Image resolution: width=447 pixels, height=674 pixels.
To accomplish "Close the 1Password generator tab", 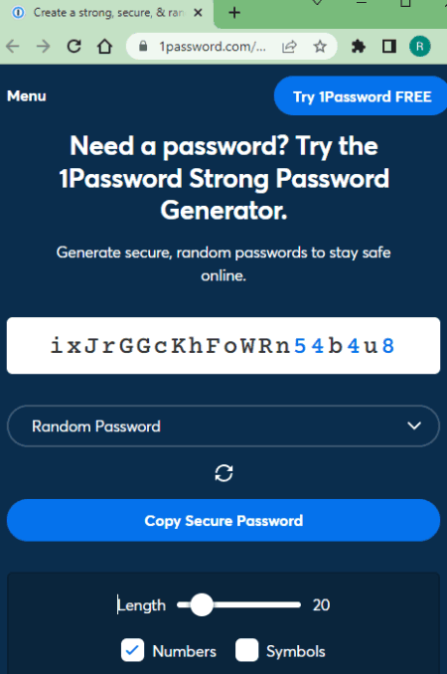I will (x=198, y=13).
